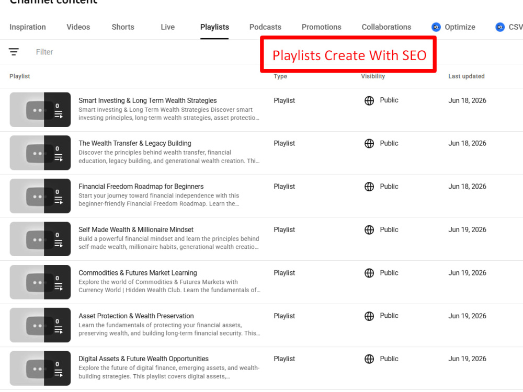This screenshot has width=523, height=392.
Task: Click globe icon for Commodities & Futures row
Action: coord(369,273)
